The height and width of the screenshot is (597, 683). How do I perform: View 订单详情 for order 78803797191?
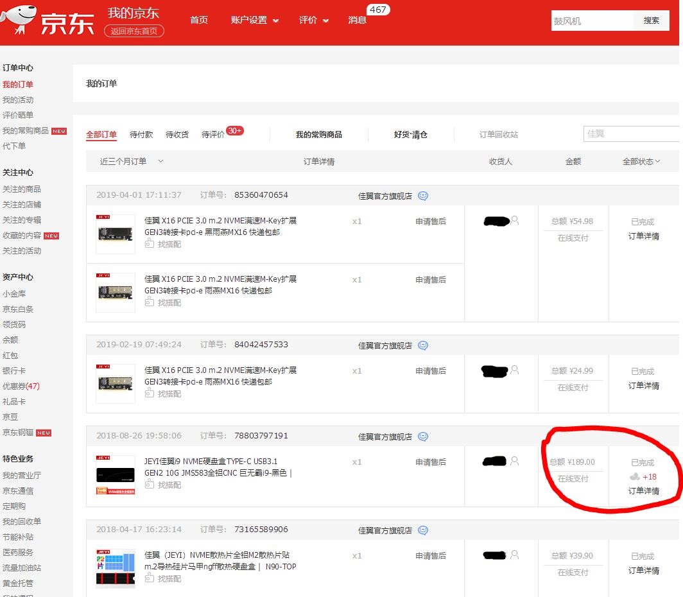pyautogui.click(x=643, y=490)
